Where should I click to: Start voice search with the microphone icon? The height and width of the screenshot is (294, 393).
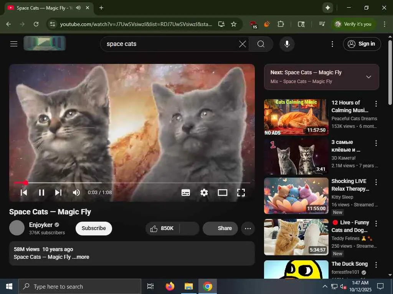287,44
